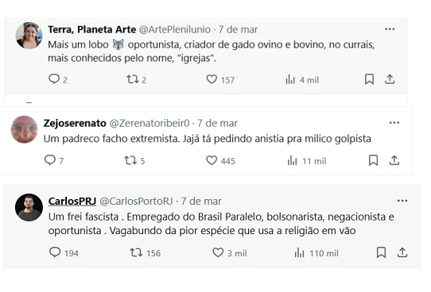Image resolution: width=431 pixels, height=292 pixels.
Task: Retweet the Zejoserenato post with 5 reposts
Action: coord(130,160)
